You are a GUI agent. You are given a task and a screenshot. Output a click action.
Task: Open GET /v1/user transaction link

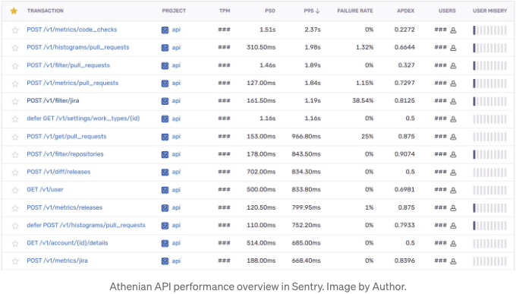pos(45,189)
